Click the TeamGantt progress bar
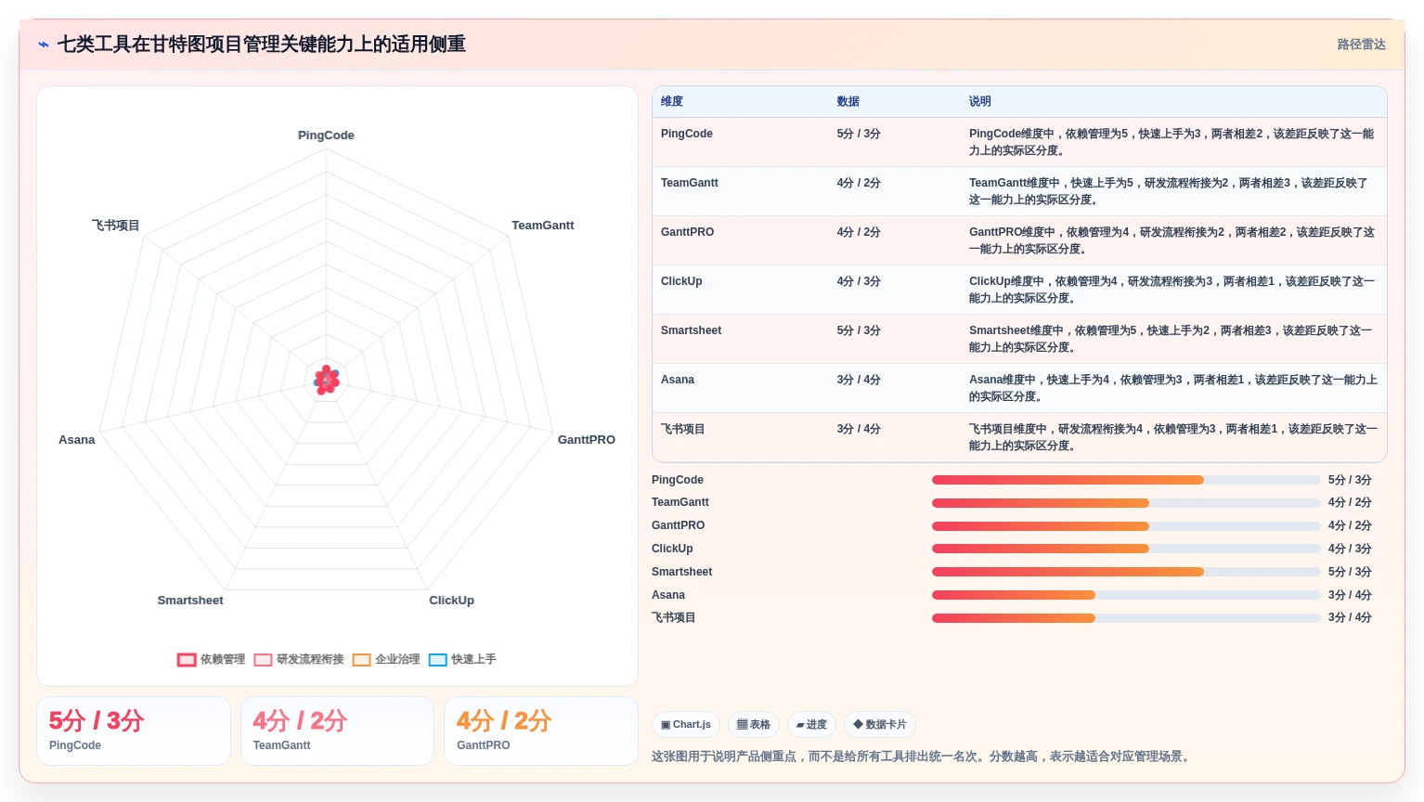The width and height of the screenshot is (1424, 802). click(1126, 503)
